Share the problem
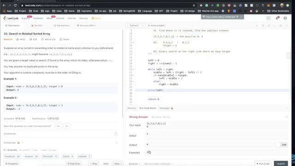This screenshot has height=166, width=295. coord(64,40)
